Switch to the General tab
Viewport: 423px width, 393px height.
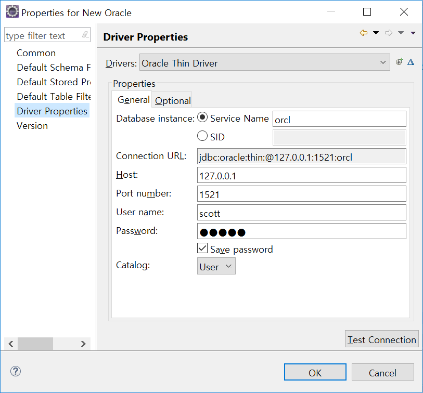(x=133, y=100)
